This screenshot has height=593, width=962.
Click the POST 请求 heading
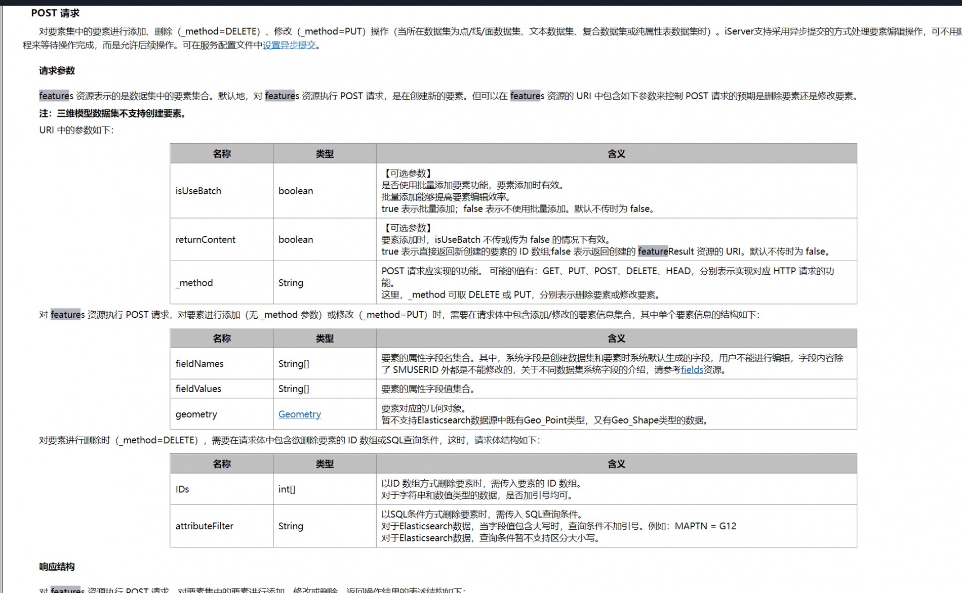(55, 13)
